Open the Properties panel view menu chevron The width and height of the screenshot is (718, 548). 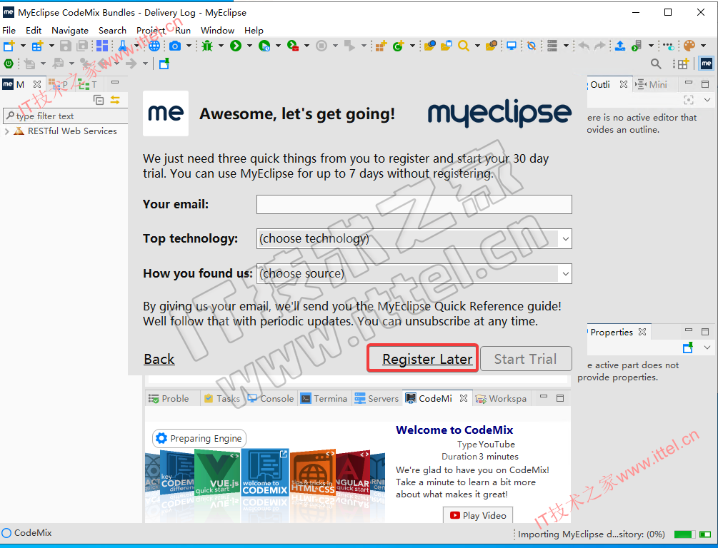(x=707, y=347)
